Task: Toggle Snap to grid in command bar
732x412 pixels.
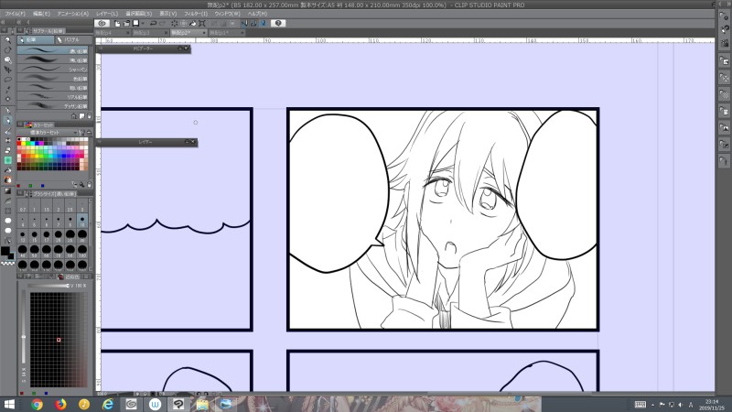Action: tap(263, 23)
